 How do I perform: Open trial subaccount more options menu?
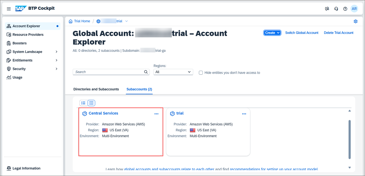click(x=244, y=114)
